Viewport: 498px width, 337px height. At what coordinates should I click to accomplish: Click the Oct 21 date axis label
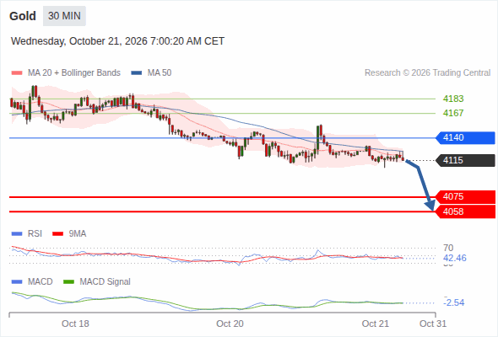tap(375, 324)
